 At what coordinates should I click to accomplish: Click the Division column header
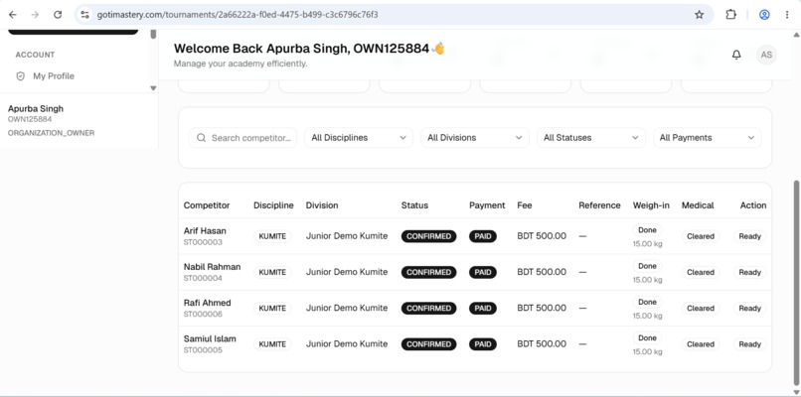point(322,205)
